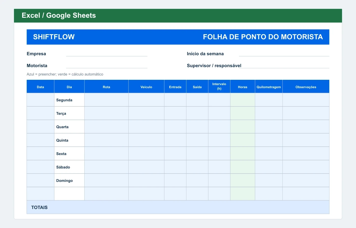Click the Quinta day cell

(69, 140)
